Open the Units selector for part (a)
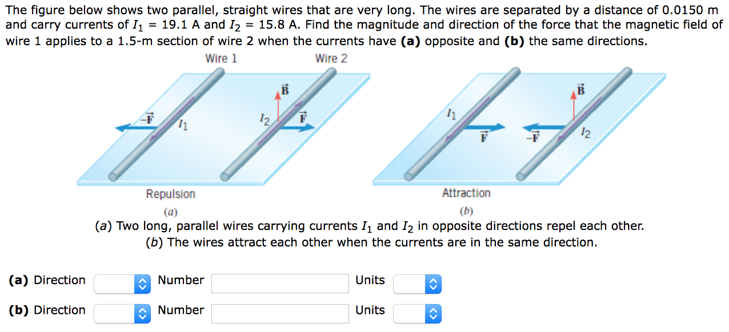Viewport: 729px width, 332px height. pos(416,284)
